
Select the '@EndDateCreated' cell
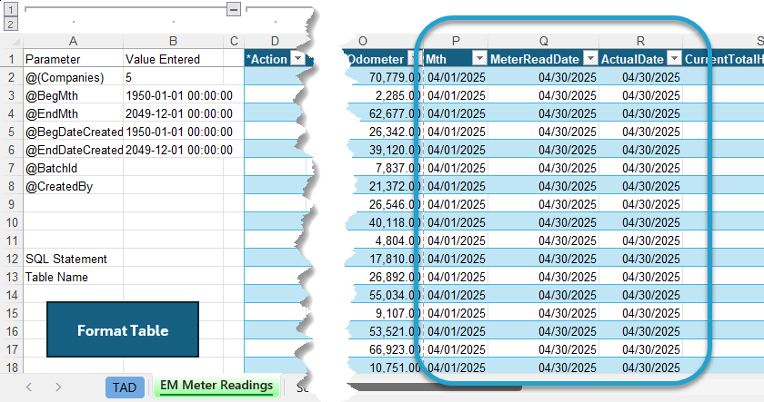pyautogui.click(x=73, y=150)
